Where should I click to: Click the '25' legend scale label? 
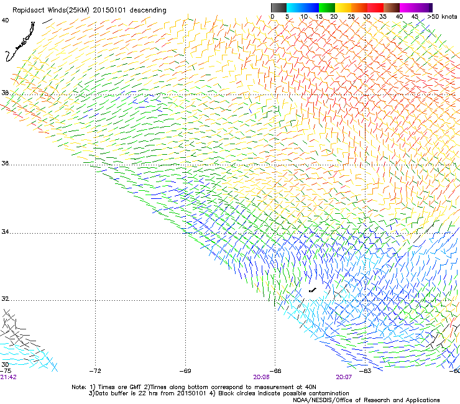[x=351, y=16]
